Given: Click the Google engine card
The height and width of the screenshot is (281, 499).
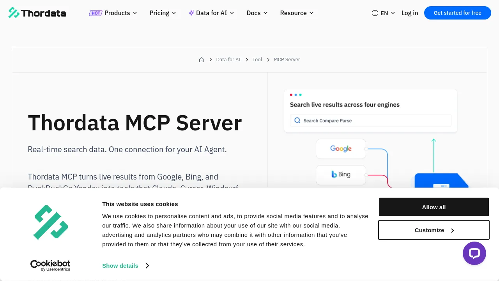Looking at the screenshot, I should click(341, 149).
